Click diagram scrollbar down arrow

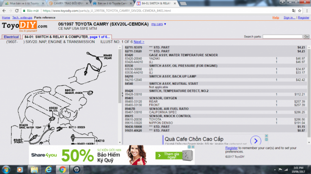point(120,143)
